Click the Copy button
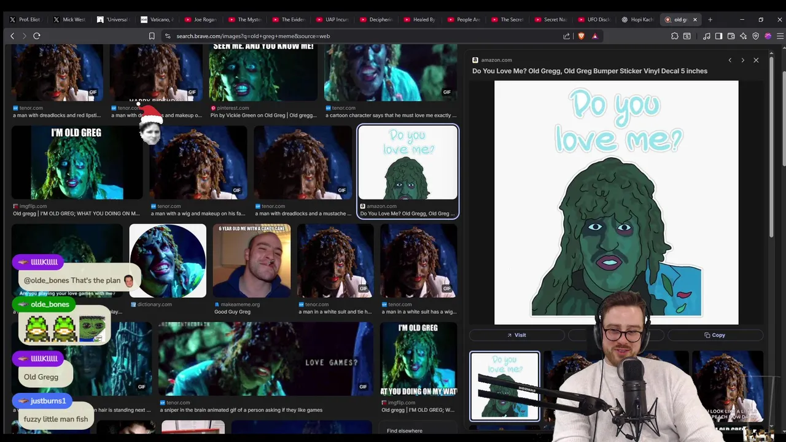786x442 pixels. [715, 335]
